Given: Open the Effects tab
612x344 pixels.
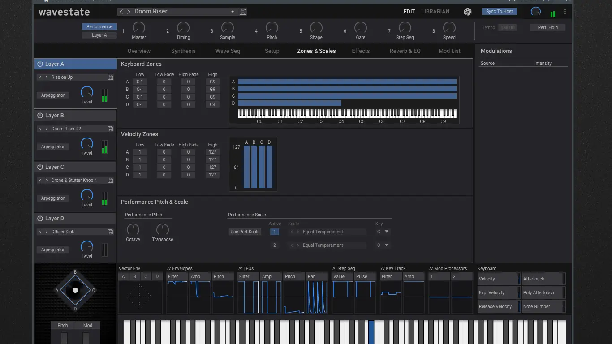Looking at the screenshot, I should pos(361,51).
